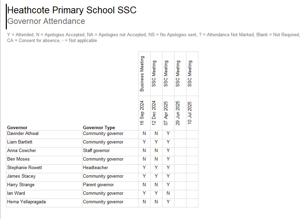
Task: Click Ian Ward's 07 Apr 2025 attendance cell
Action: pos(168,193)
